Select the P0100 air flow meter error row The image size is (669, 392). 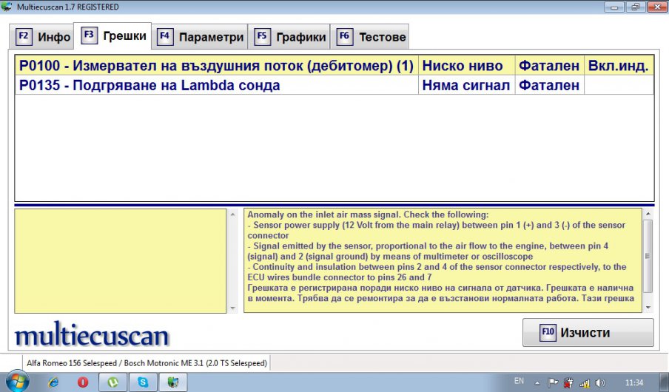pos(216,66)
